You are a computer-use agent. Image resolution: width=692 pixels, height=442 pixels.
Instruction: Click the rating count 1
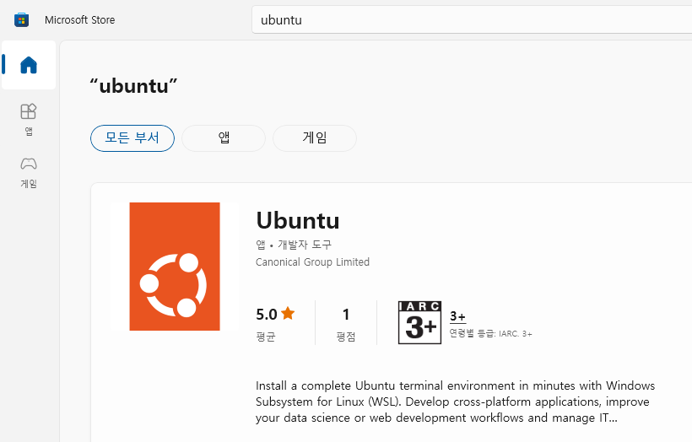346,315
